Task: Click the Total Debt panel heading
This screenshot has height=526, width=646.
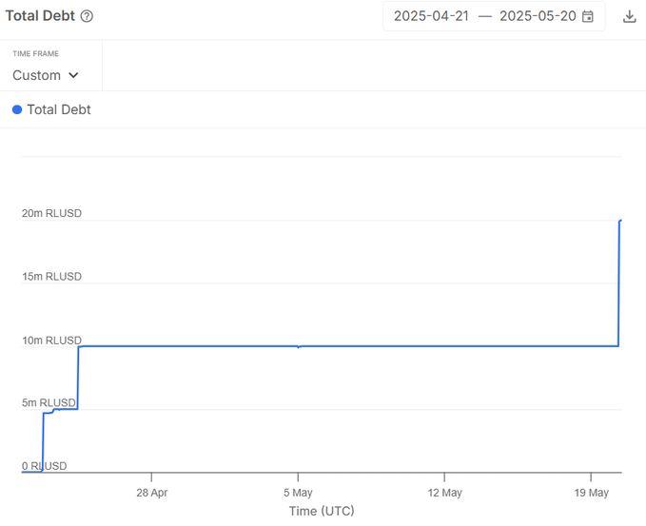Action: click(40, 16)
